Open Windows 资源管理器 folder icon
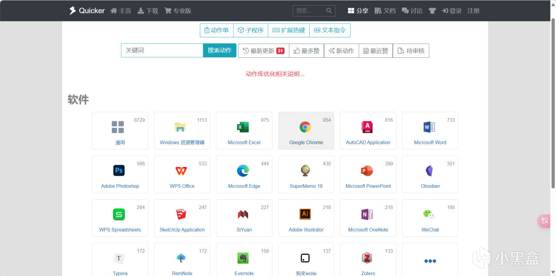The height and width of the screenshot is (276, 556). tap(180, 127)
